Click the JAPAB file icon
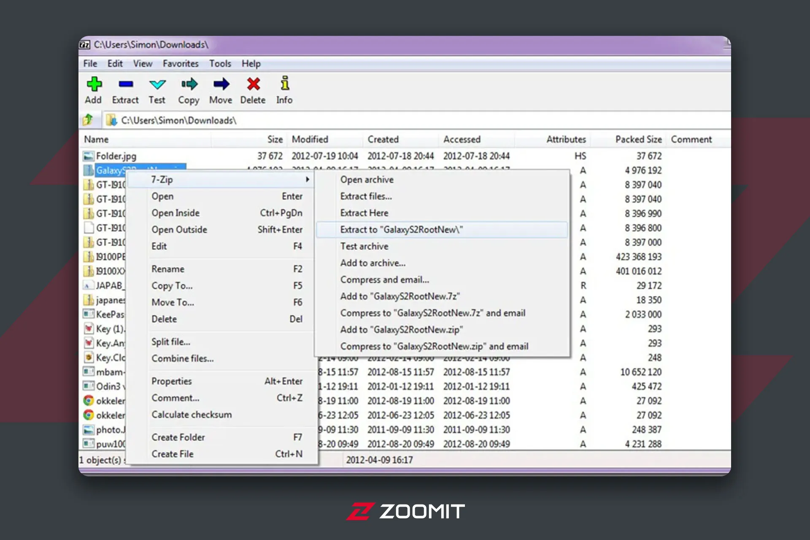810x540 pixels. pos(88,286)
